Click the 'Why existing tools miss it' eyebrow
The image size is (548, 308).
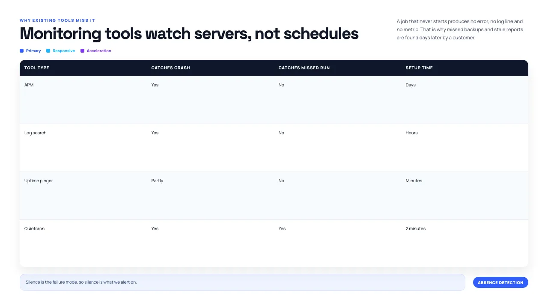[x=57, y=21]
